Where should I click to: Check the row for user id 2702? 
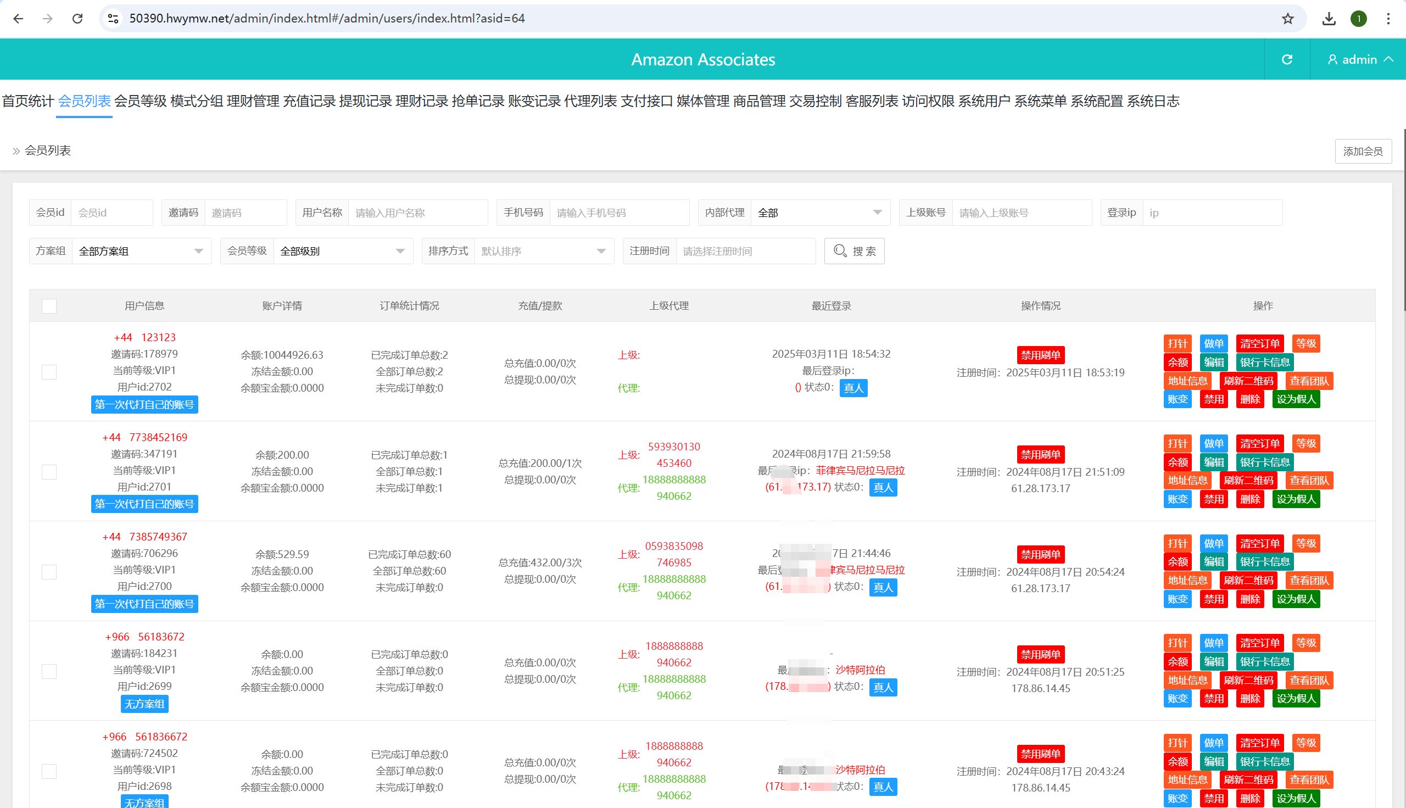49,372
